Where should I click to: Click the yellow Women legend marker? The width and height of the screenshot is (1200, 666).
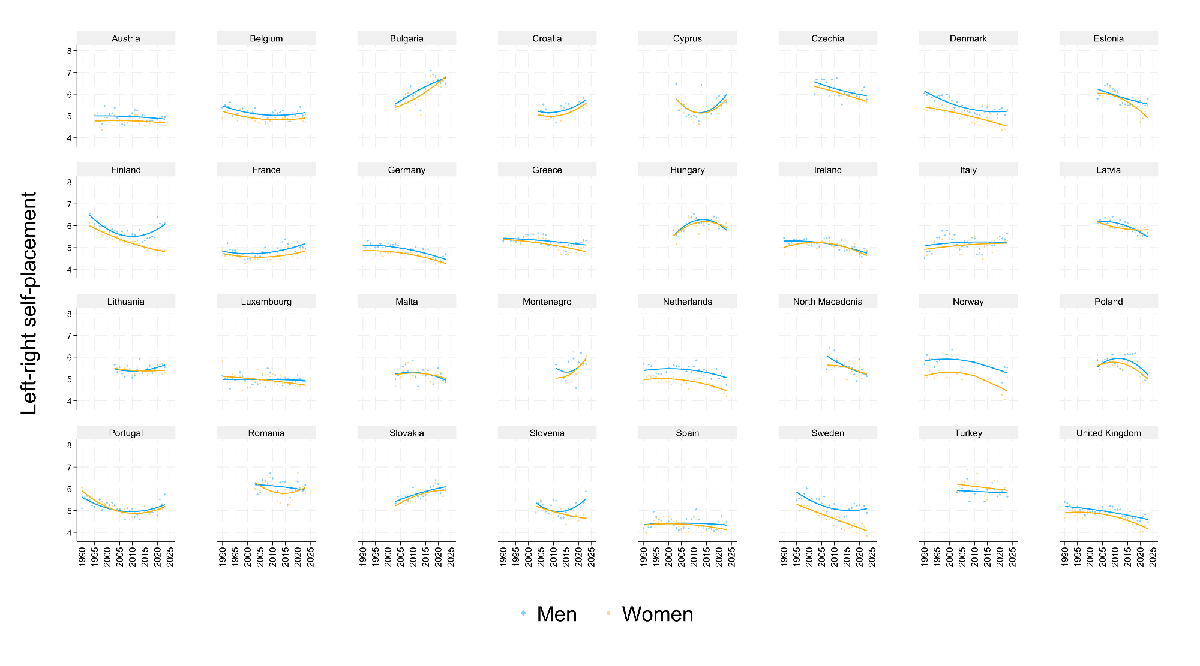[608, 613]
